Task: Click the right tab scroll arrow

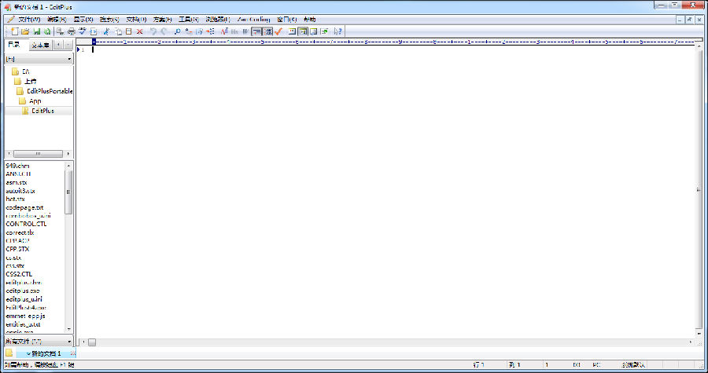Action: tap(68, 45)
